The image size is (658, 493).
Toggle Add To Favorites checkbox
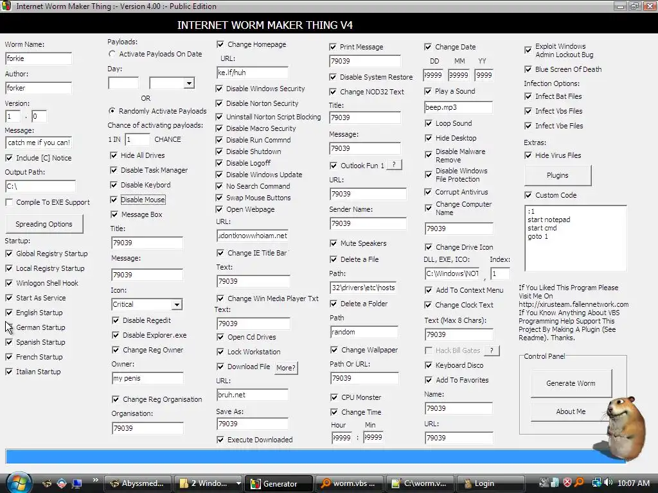coord(429,380)
